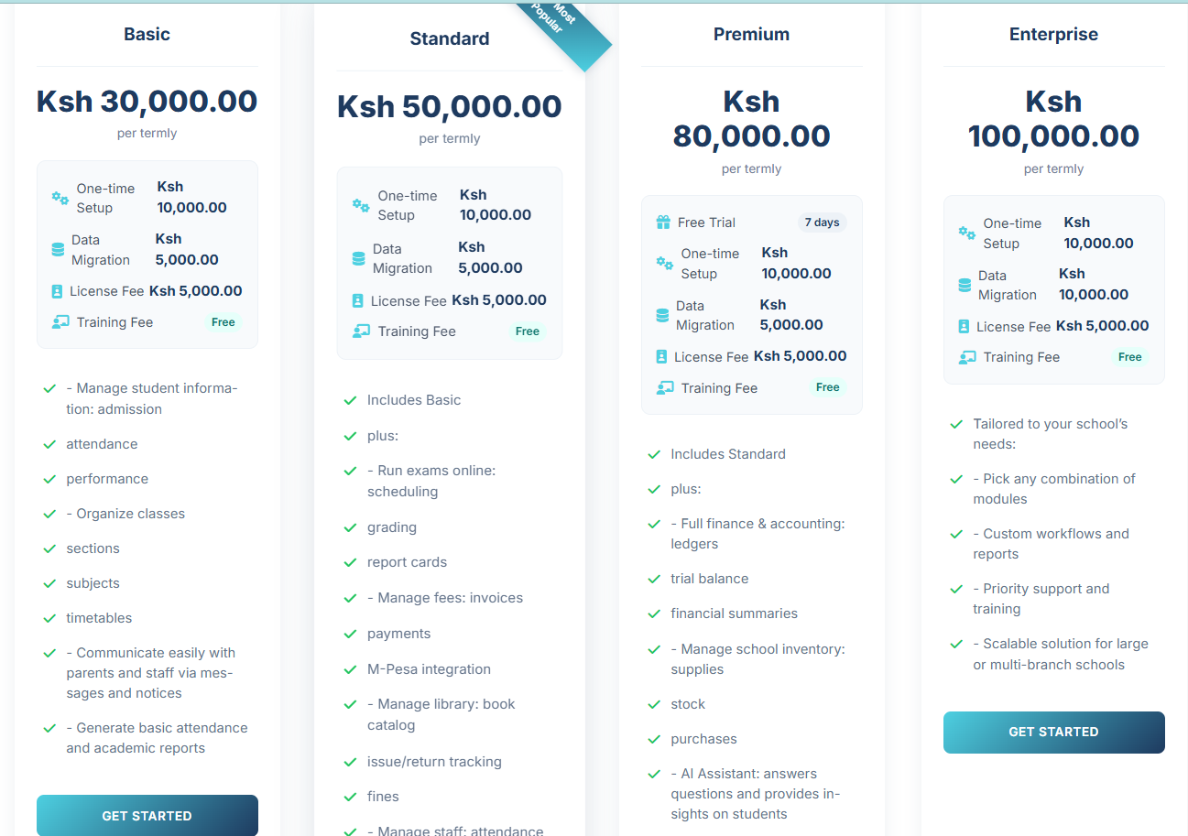The image size is (1188, 836).
Task: Click the database icon in Enterprise Data Migration
Action: click(965, 285)
